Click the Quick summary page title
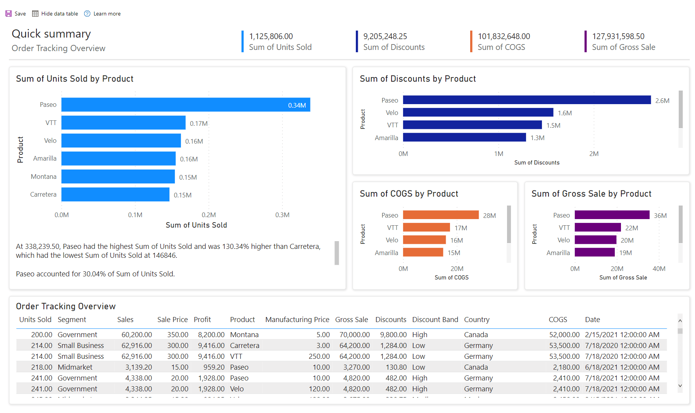The width and height of the screenshot is (695, 413). coord(51,34)
